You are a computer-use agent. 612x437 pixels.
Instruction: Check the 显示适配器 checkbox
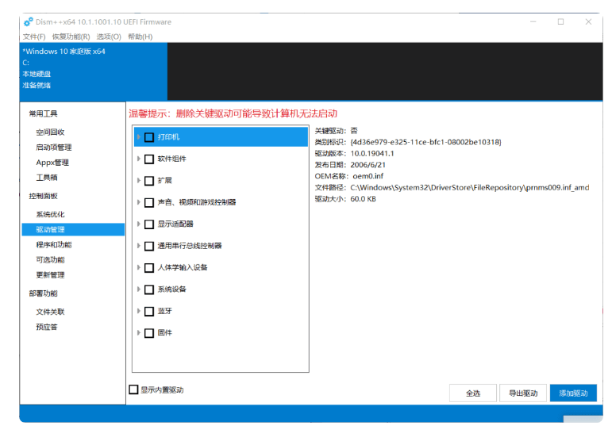[149, 224]
